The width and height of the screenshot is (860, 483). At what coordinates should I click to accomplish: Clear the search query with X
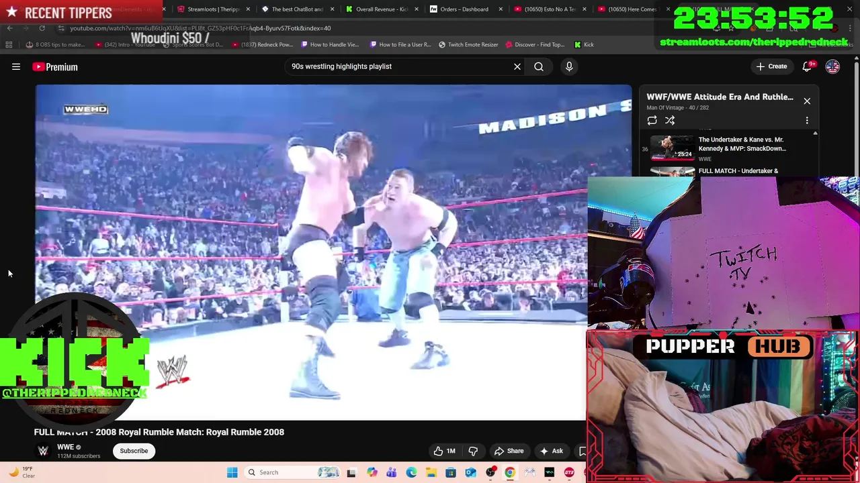click(517, 66)
